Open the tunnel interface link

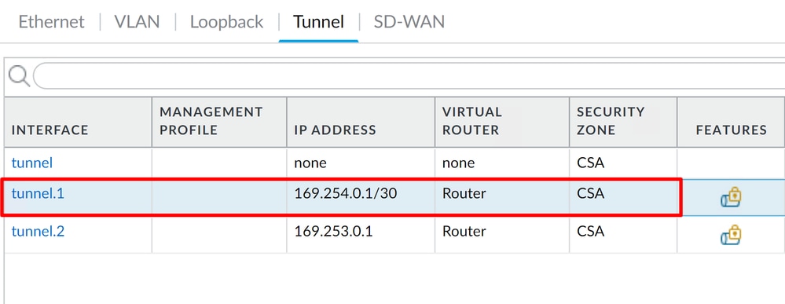click(x=32, y=163)
